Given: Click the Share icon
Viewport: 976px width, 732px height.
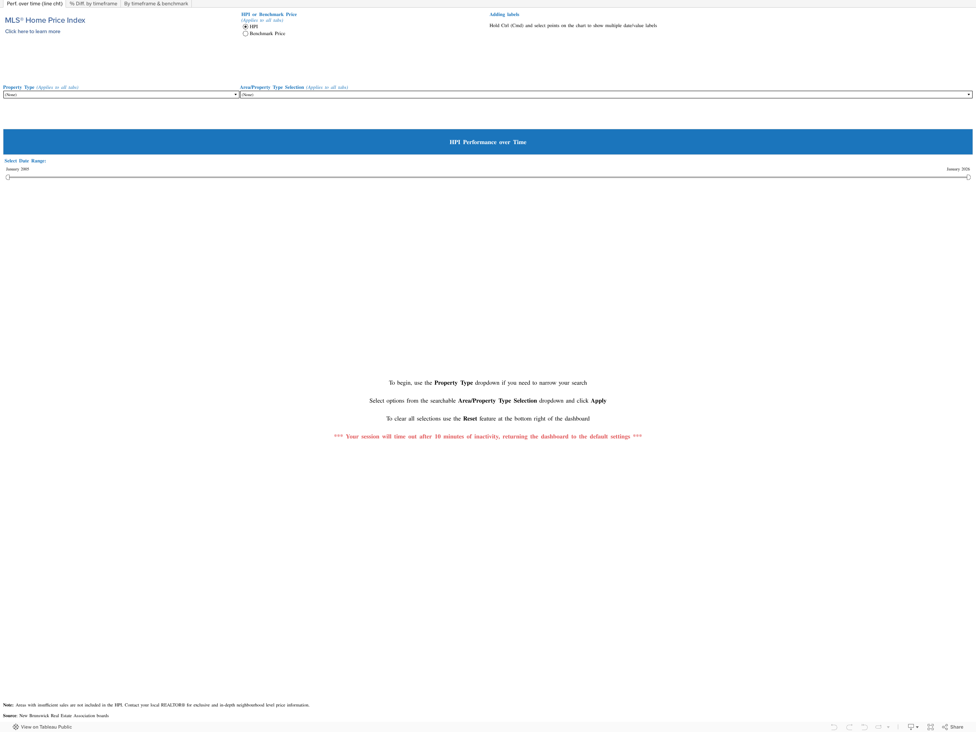Looking at the screenshot, I should click(x=953, y=727).
